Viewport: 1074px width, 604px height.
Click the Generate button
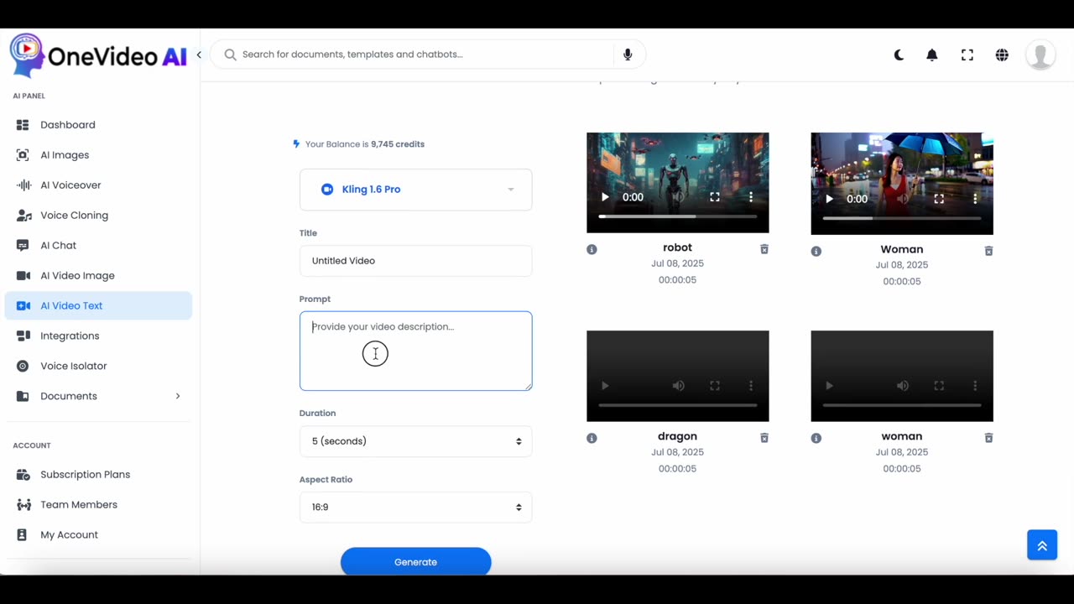click(415, 562)
